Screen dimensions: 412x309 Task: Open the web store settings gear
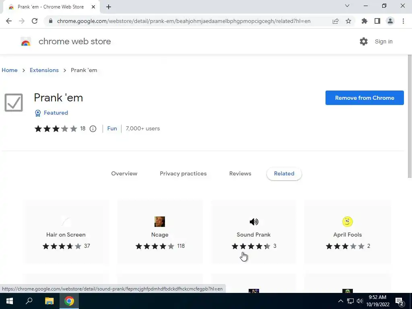364,41
